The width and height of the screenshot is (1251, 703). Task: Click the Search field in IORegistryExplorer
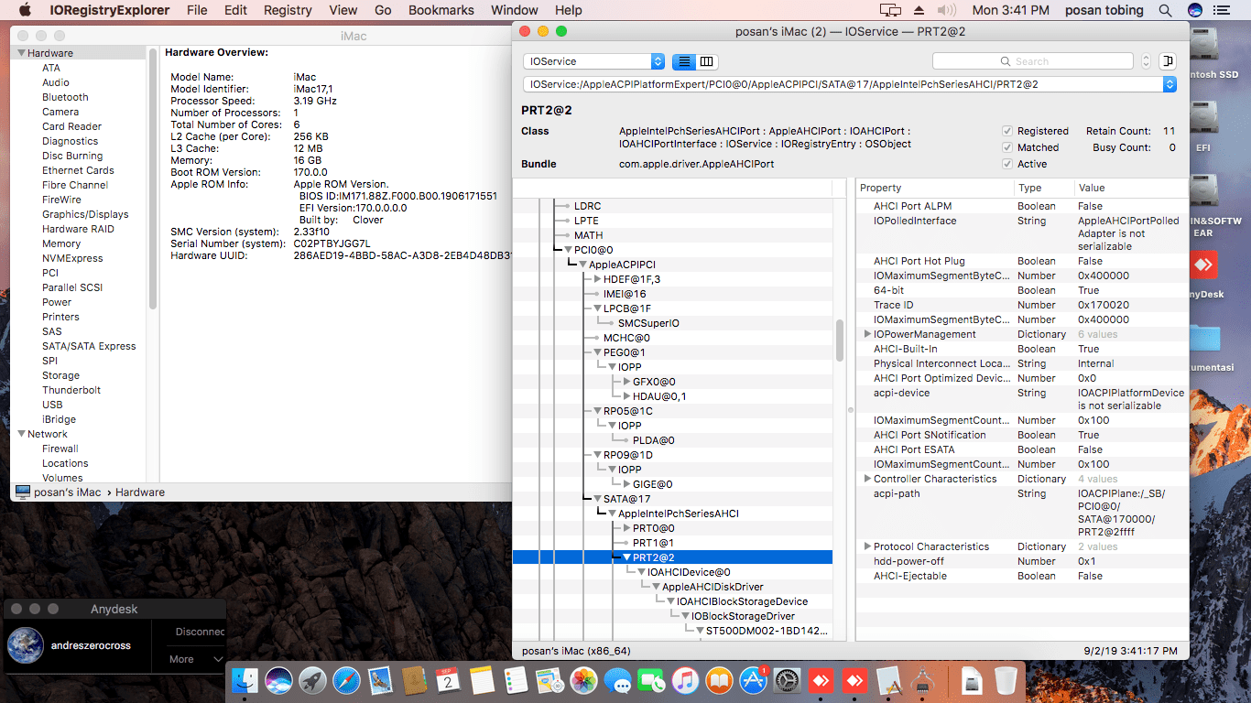click(x=1033, y=61)
